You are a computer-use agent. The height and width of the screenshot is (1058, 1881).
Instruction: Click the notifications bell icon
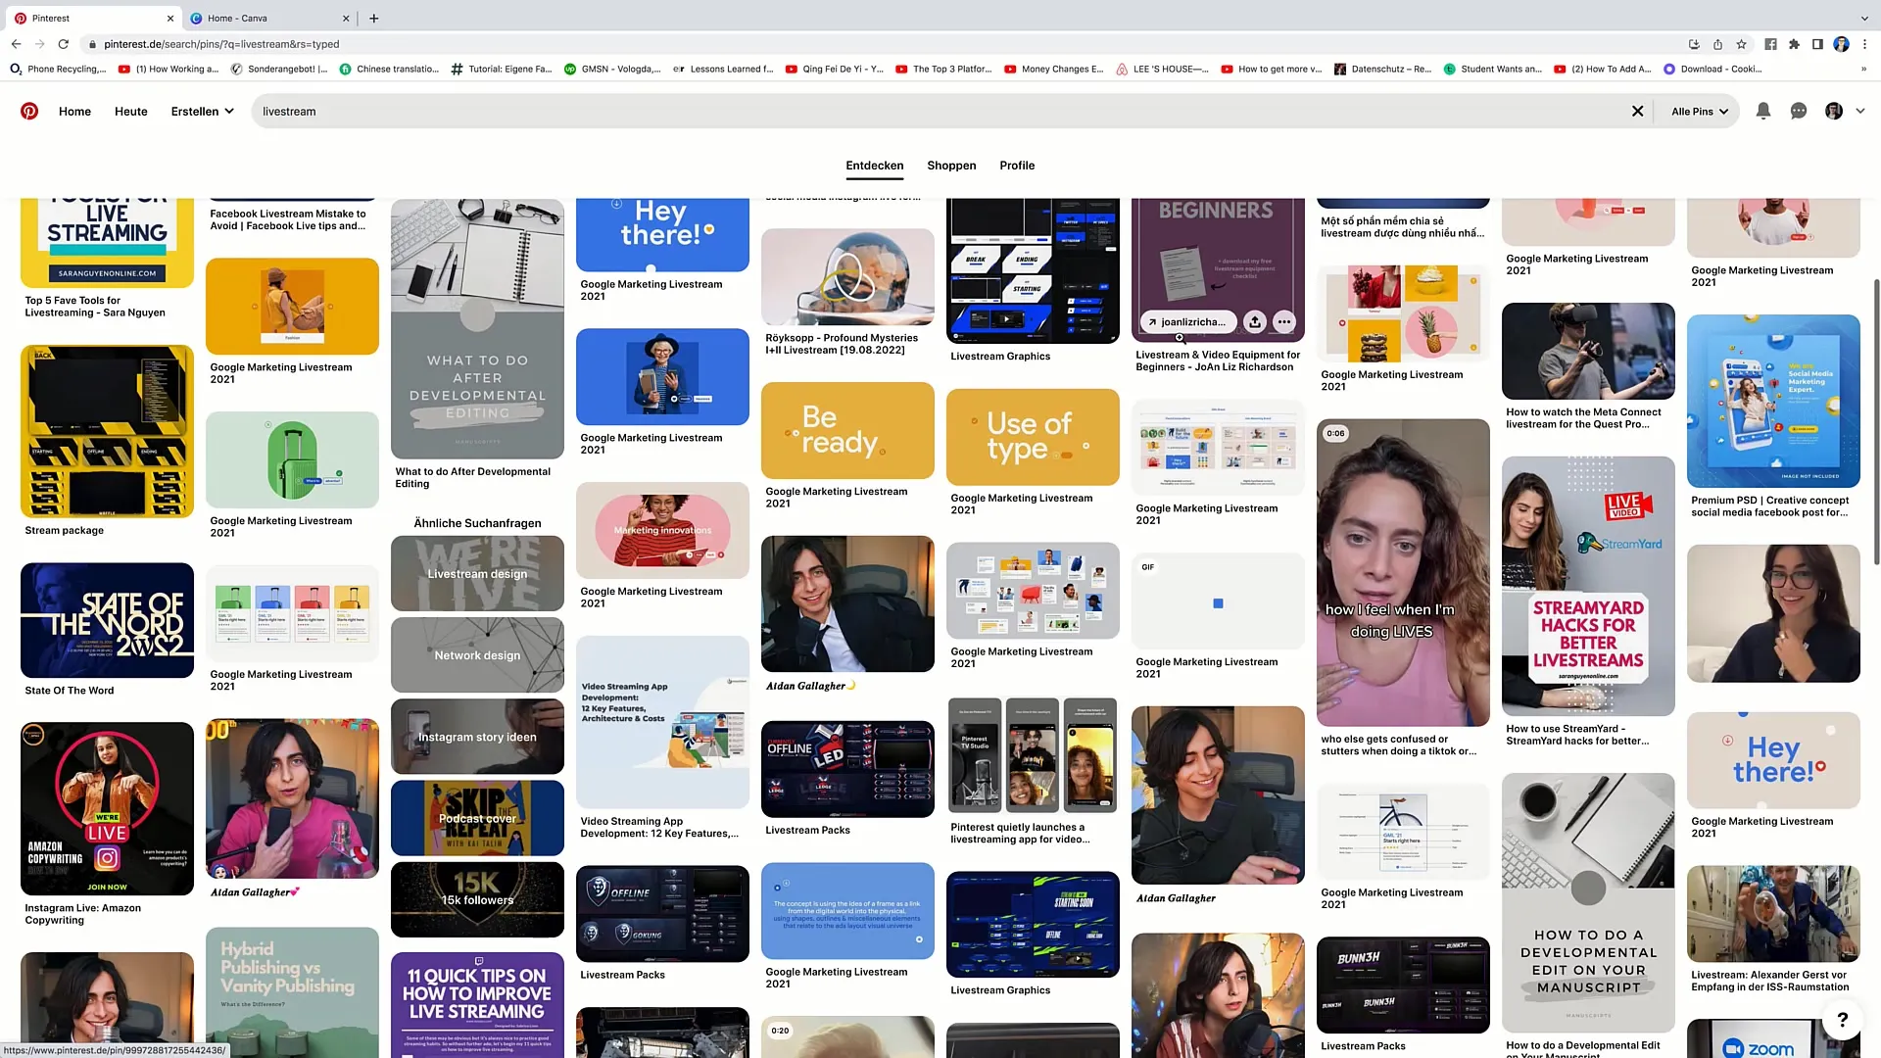pyautogui.click(x=1763, y=111)
